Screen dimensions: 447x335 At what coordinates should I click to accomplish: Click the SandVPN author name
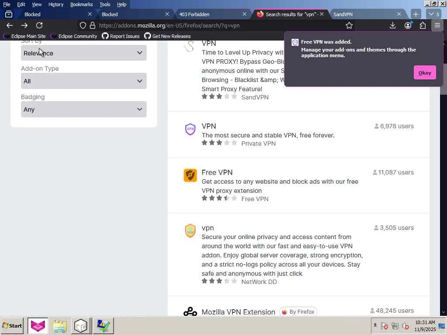point(255,97)
